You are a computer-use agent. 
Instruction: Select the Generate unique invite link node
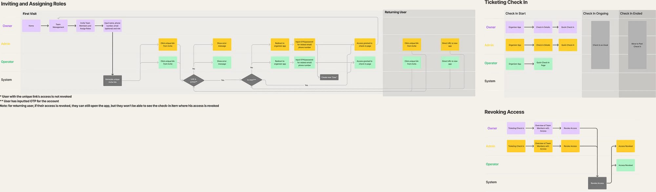[113, 80]
